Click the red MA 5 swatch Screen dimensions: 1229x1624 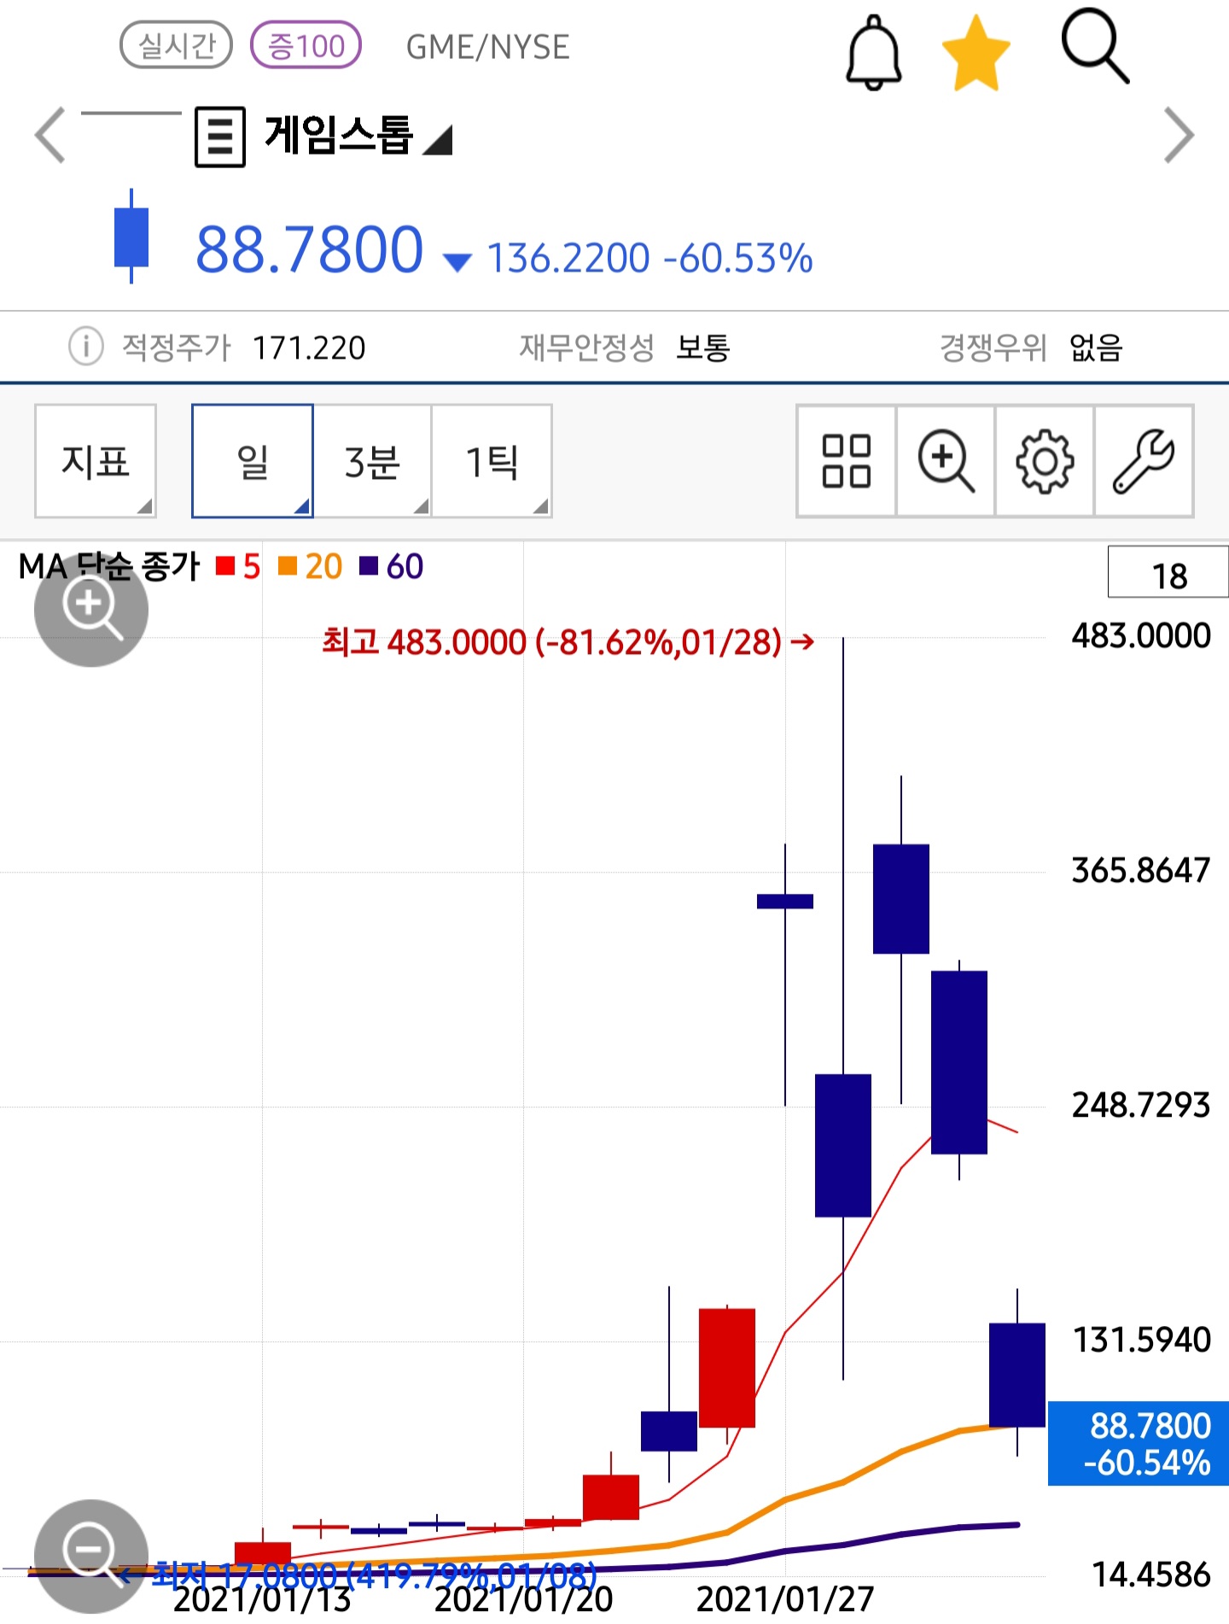[225, 566]
